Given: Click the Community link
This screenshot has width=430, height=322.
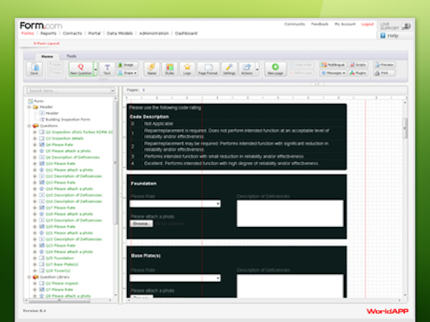Looking at the screenshot, I should (295, 24).
